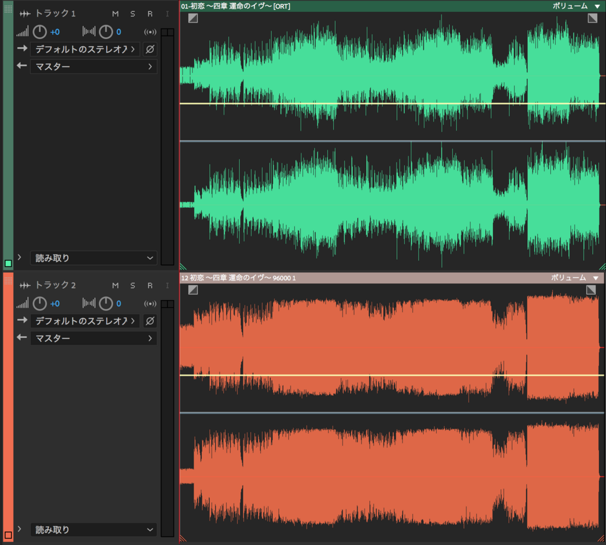This screenshot has width=606, height=545.
Task: Click Track 2 orange color swatch
Action: coord(8,536)
